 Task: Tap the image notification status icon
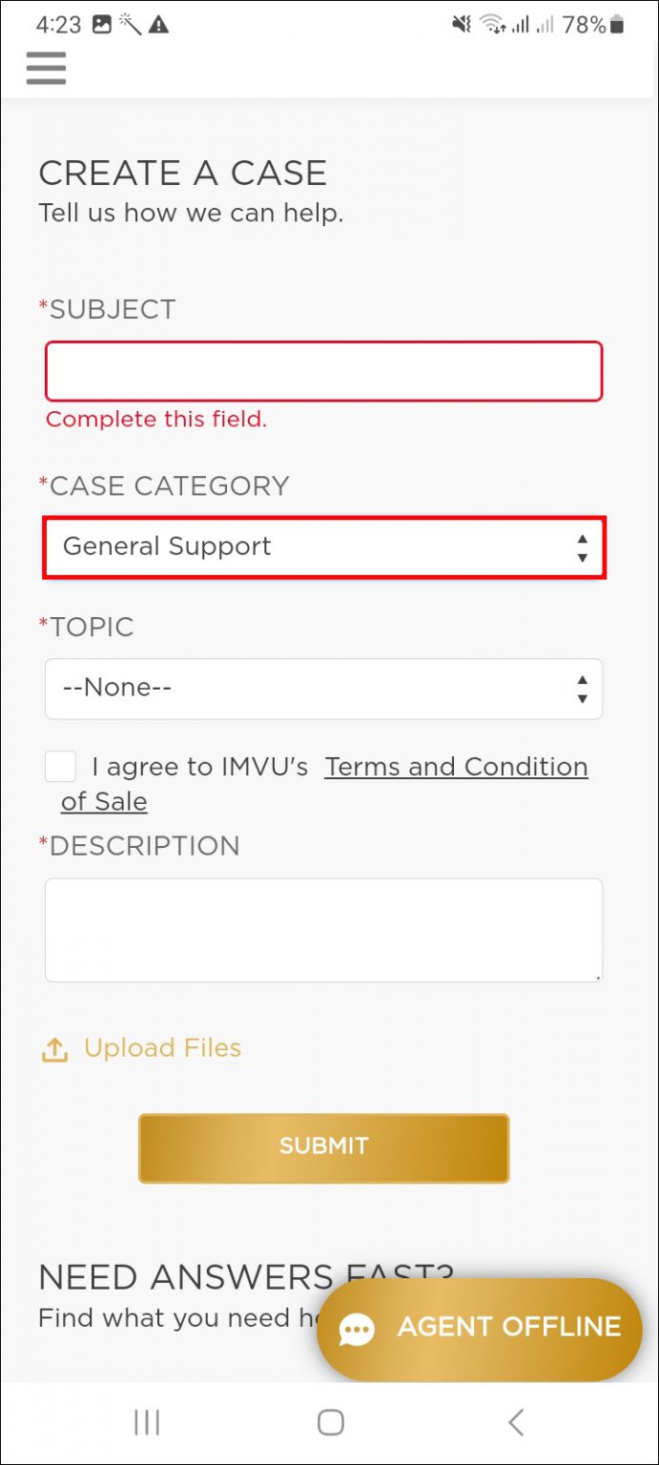tap(102, 26)
